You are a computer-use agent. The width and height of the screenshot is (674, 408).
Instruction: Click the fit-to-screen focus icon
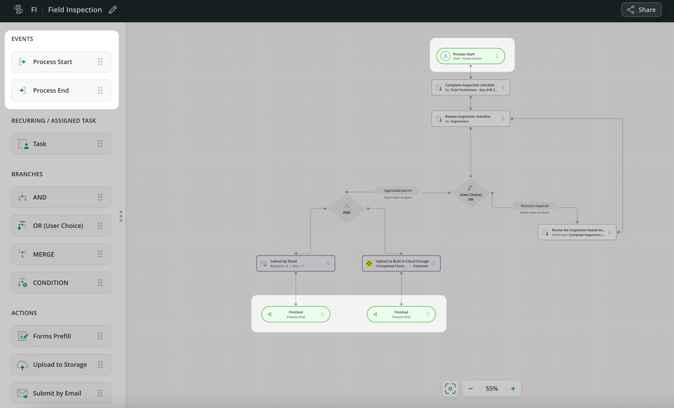450,389
